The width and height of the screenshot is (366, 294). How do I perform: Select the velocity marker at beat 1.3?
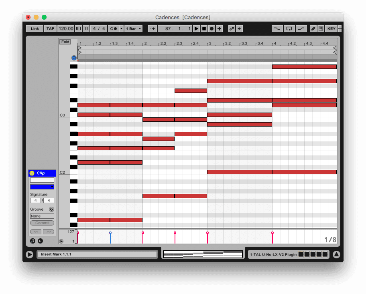[110, 233]
